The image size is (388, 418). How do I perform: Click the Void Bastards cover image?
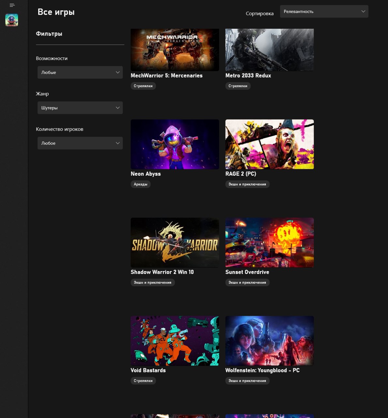tap(175, 341)
